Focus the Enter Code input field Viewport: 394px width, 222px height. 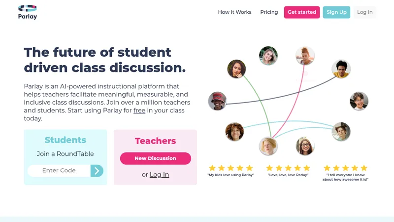[x=59, y=171]
